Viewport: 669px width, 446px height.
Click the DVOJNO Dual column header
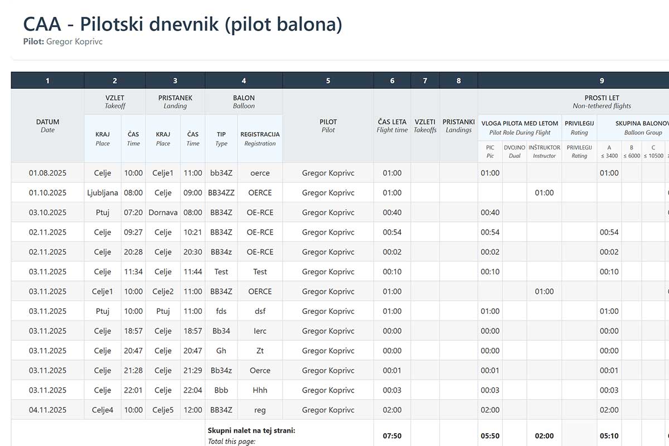tap(514, 151)
